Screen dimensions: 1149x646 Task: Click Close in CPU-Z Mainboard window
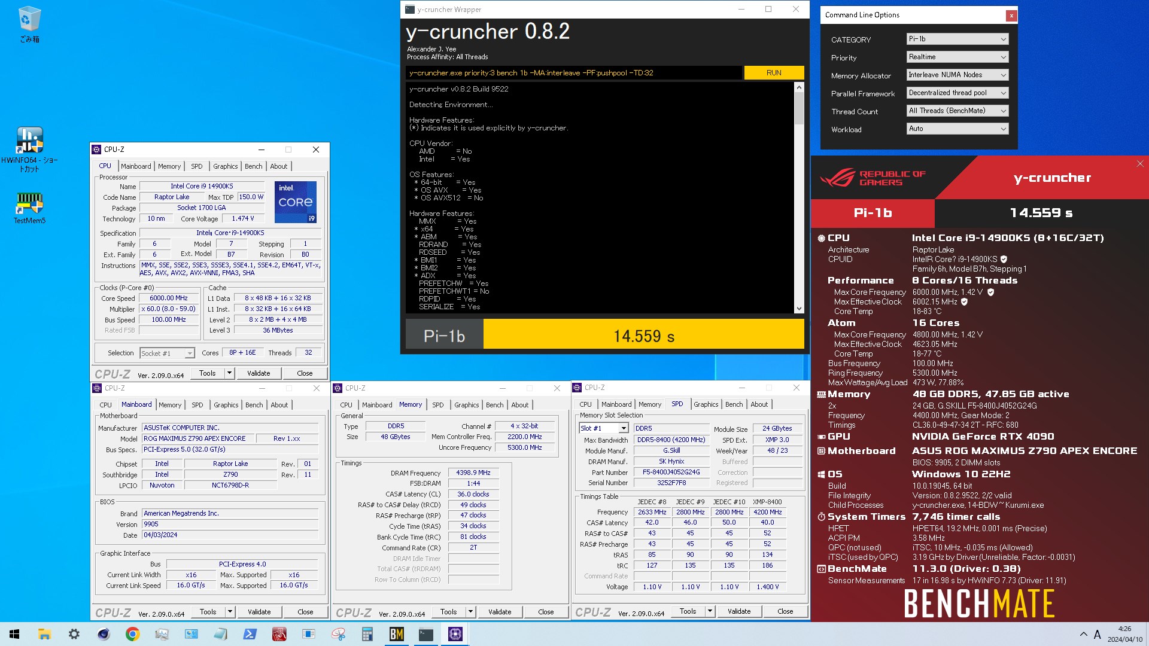point(305,611)
